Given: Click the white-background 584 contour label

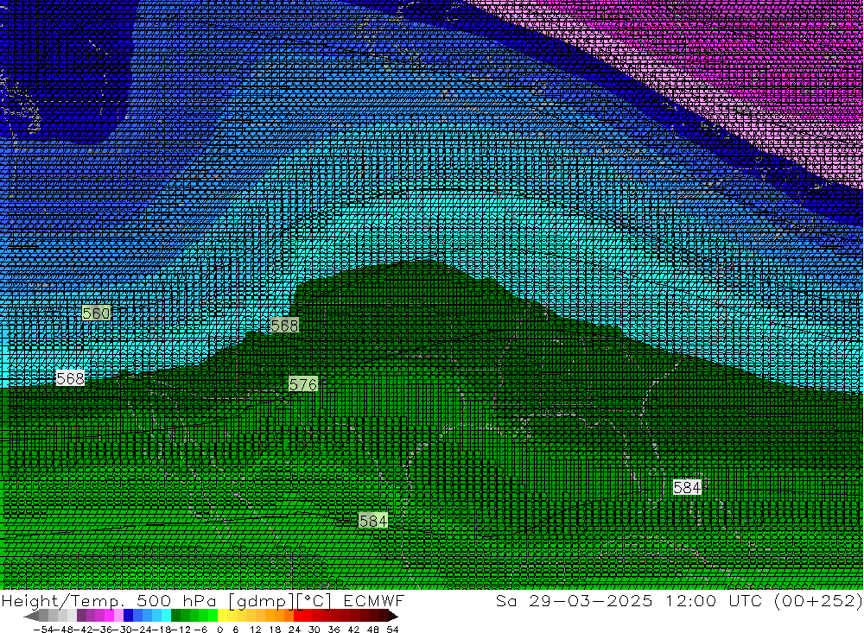Looking at the screenshot, I should click(x=687, y=488).
